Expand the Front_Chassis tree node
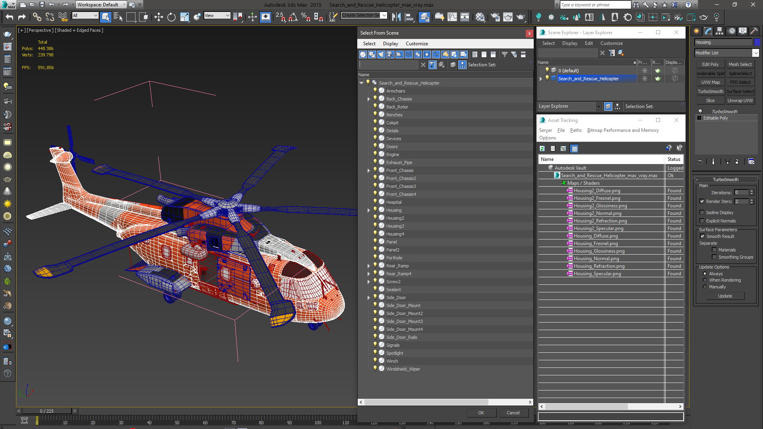Viewport: 763px width, 429px height. point(369,170)
